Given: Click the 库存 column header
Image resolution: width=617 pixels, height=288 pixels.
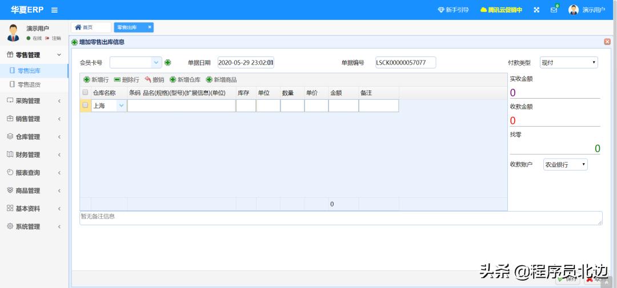Looking at the screenshot, I should [246, 93].
